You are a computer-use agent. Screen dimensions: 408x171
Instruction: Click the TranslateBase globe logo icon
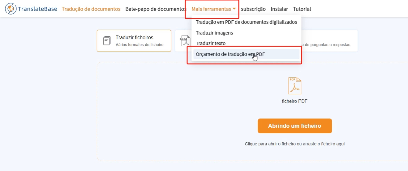(11, 9)
